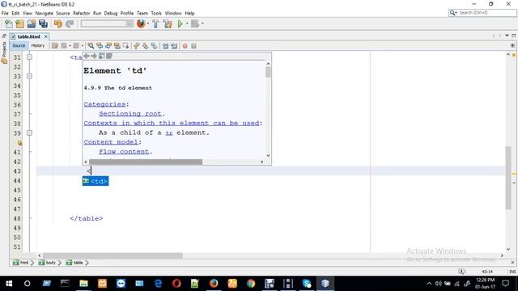Open the document list dropdown arrow
This screenshot has width=518, height=291.
(x=507, y=36)
